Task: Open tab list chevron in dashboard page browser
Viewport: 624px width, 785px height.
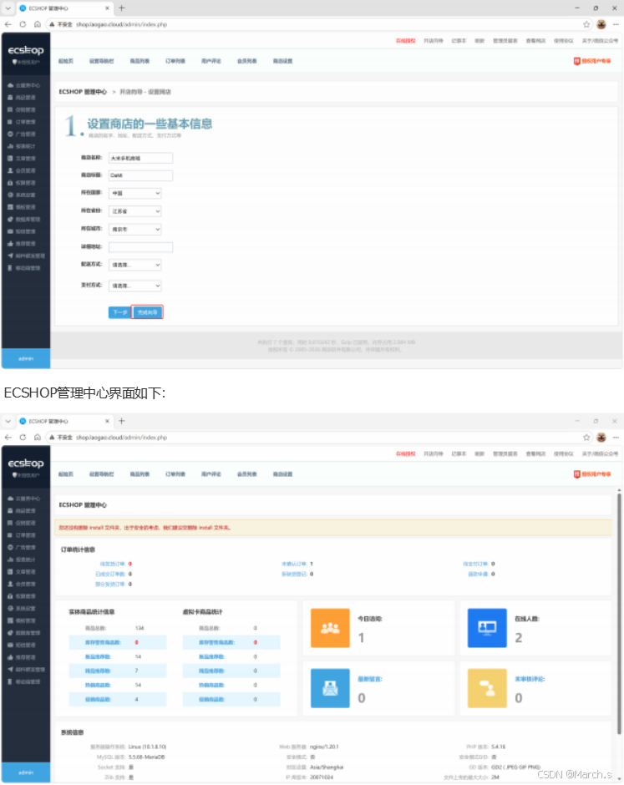Action: (x=8, y=421)
